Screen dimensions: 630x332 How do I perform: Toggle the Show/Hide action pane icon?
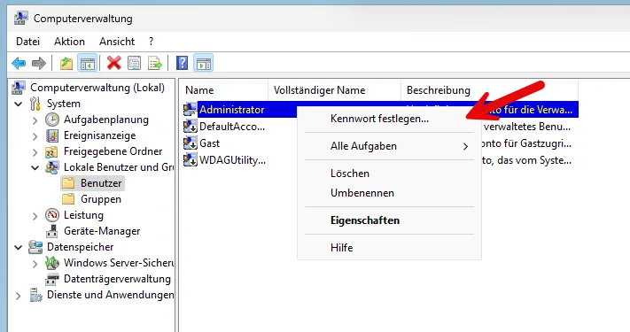coord(203,63)
